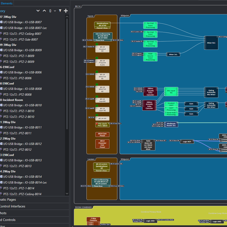Screen dimensions: 227x227
Task: Click the icon beside IO-USB-B006 entry
Action: (1, 72)
